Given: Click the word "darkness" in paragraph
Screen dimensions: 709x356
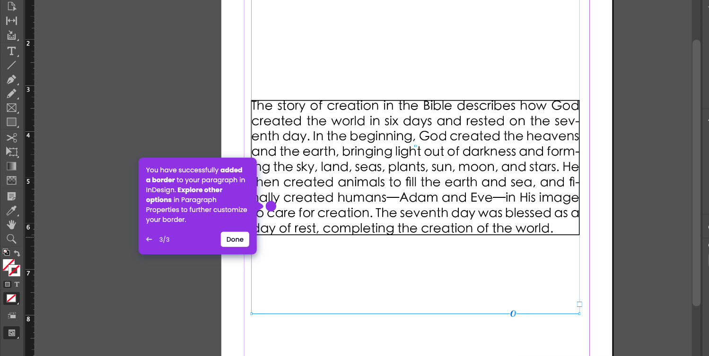Looking at the screenshot, I should (489, 152).
